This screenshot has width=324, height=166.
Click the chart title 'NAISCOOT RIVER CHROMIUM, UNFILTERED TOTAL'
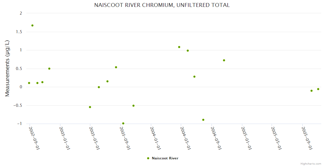pyautogui.click(x=162, y=5)
